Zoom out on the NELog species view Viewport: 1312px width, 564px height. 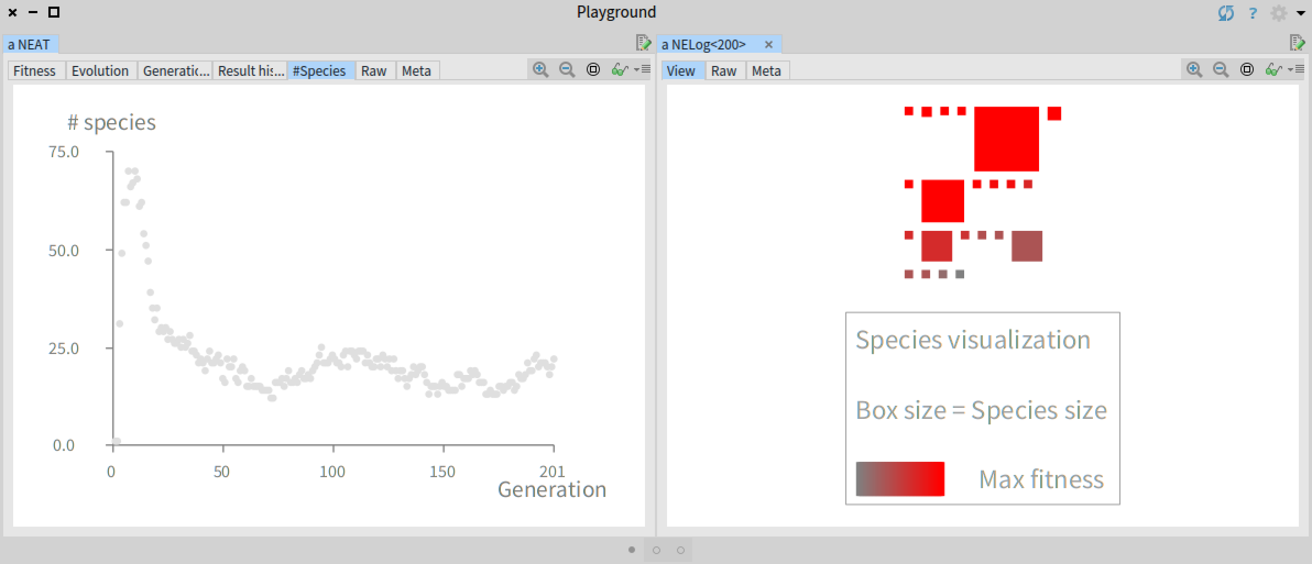1221,70
